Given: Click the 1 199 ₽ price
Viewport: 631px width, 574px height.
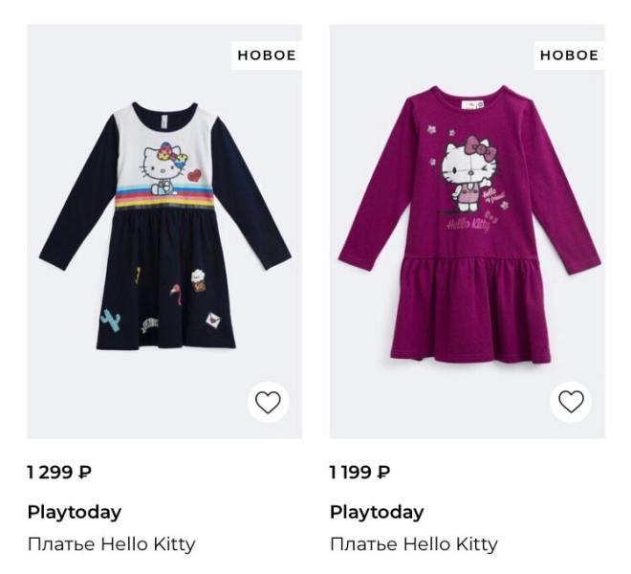Looking at the screenshot, I should pos(360,473).
